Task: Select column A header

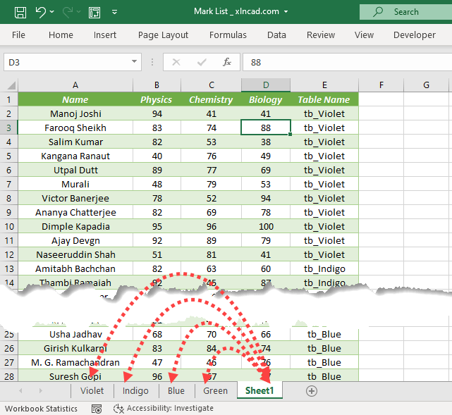Action: 75,85
